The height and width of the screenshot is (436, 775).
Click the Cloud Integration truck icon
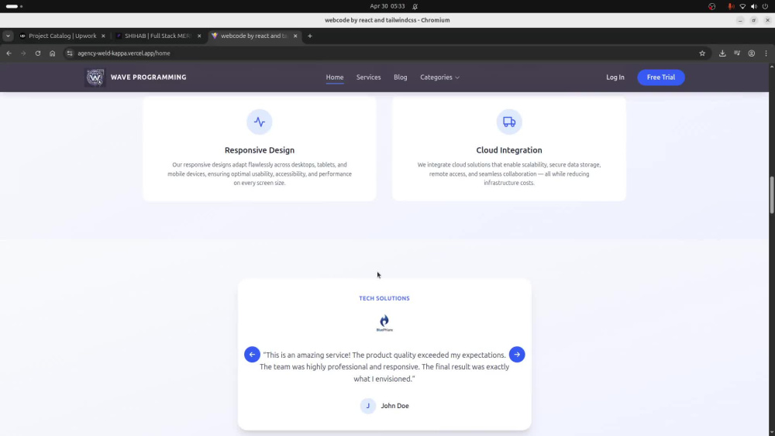pos(509,122)
